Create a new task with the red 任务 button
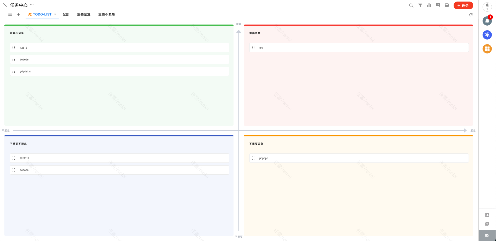This screenshot has height=241, width=496. (463, 5)
